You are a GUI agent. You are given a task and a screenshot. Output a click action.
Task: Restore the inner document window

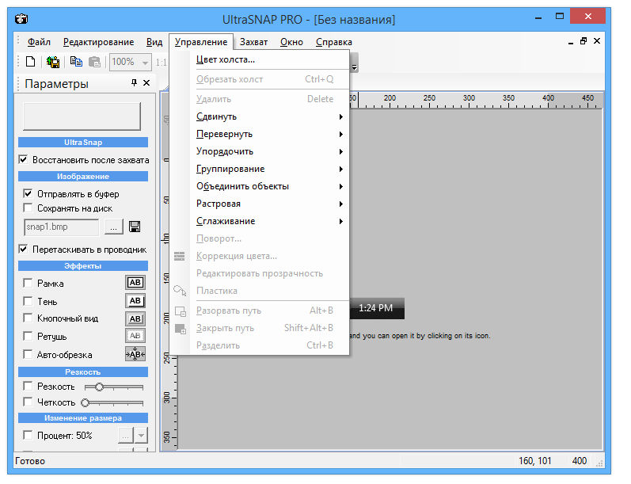tap(583, 41)
